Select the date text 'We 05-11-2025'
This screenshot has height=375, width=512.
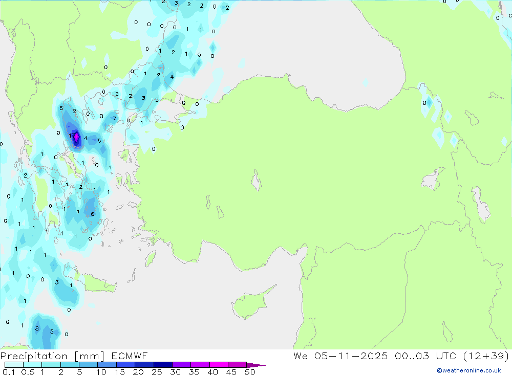(x=340, y=356)
